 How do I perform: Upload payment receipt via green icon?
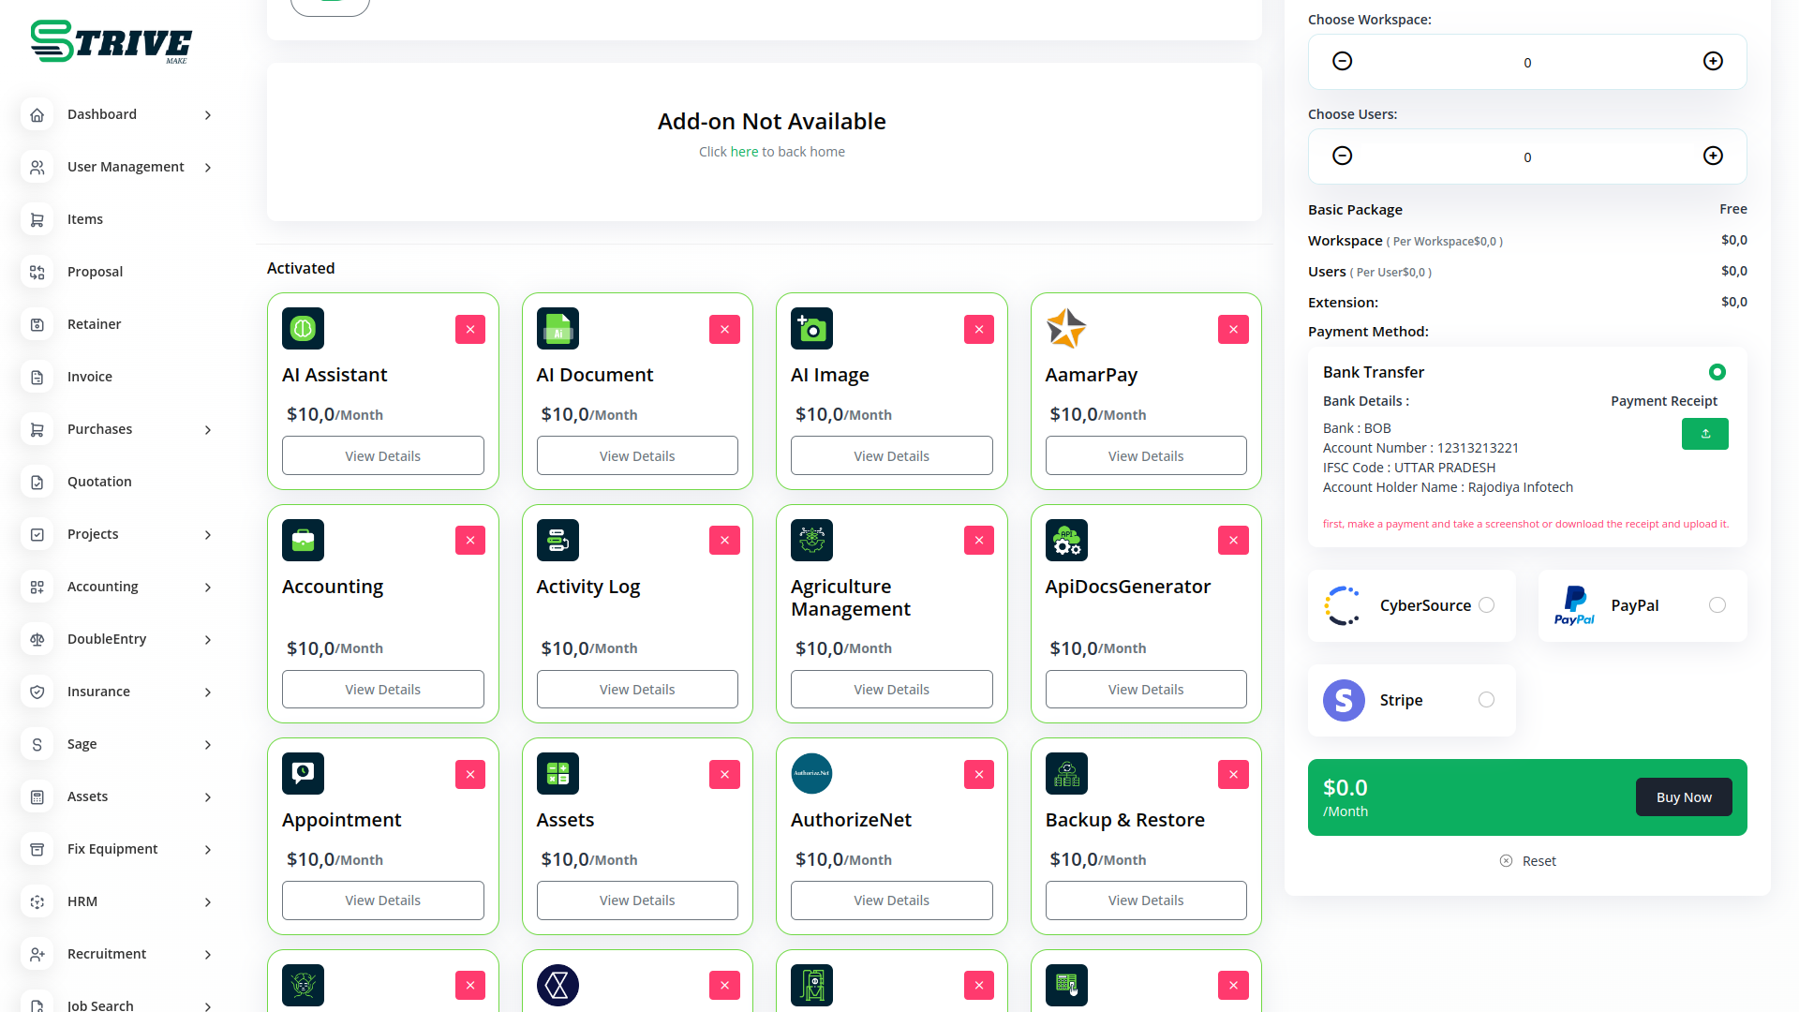[1704, 434]
